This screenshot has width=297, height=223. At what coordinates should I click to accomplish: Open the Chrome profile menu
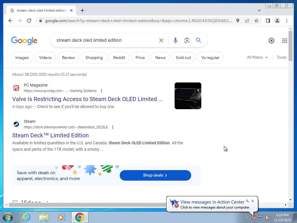[277, 21]
